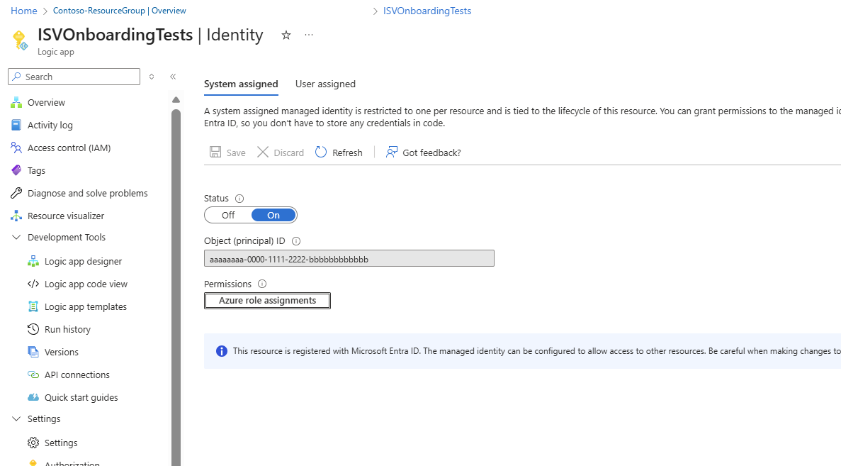Click the Overview icon in sidebar
Image resolution: width=841 pixels, height=466 pixels.
point(16,103)
